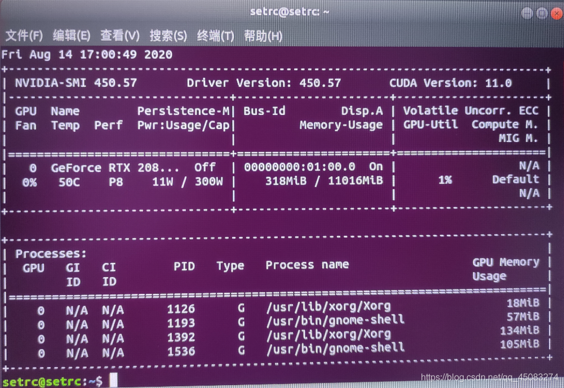Click the Process name column header
Image resolution: width=564 pixels, height=388 pixels.
point(307,265)
